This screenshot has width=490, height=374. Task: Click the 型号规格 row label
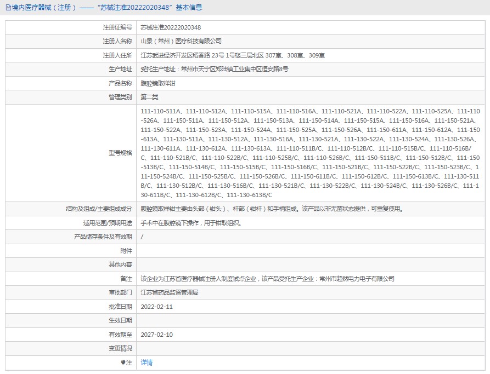click(x=120, y=153)
